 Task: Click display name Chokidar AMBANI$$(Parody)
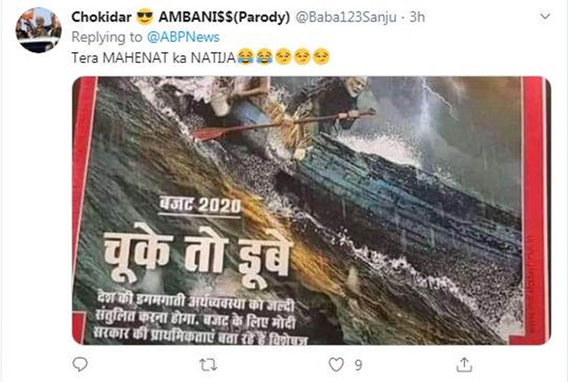[x=180, y=17]
